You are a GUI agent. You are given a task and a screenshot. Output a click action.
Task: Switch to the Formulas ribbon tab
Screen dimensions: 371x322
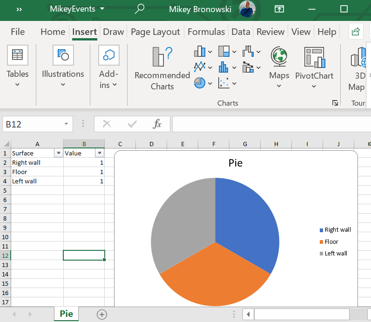tap(206, 32)
